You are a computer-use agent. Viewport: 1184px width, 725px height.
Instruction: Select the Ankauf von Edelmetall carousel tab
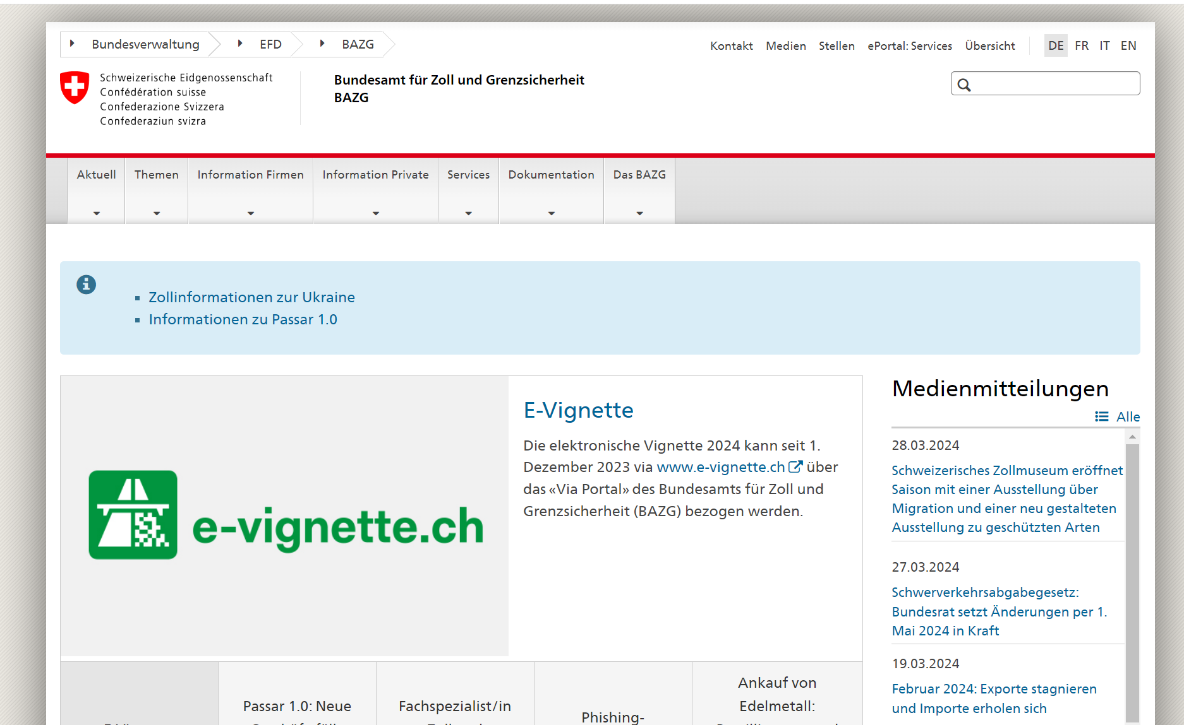(777, 694)
